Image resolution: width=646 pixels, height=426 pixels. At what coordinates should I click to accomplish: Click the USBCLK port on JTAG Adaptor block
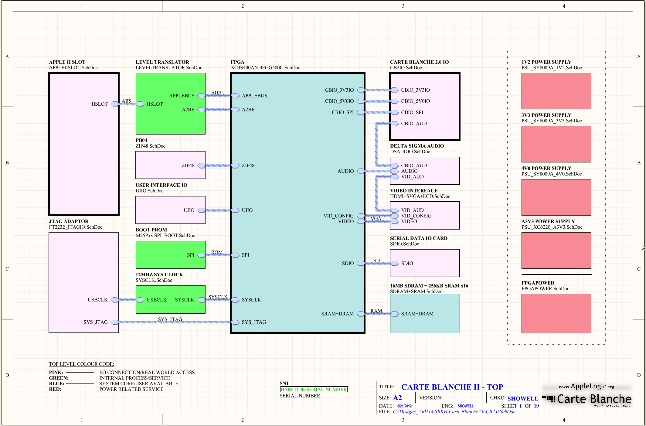(115, 300)
